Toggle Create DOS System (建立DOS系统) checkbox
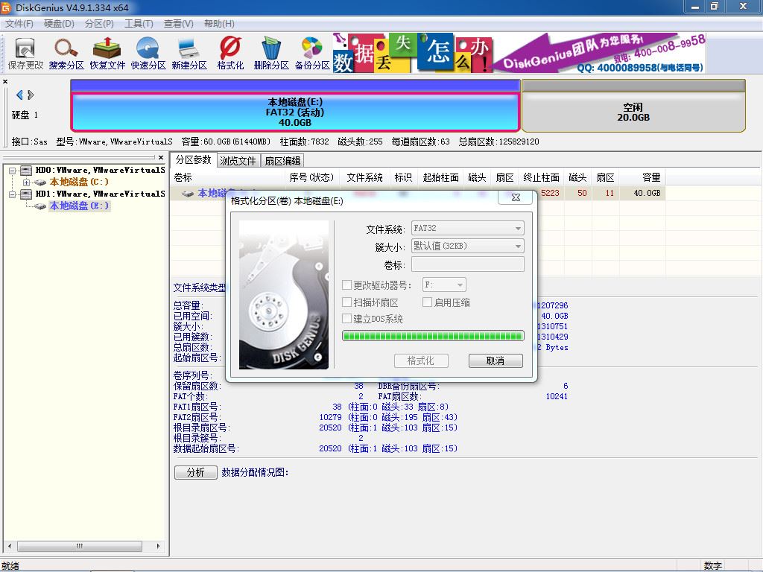Image resolution: width=763 pixels, height=572 pixels. tap(347, 319)
